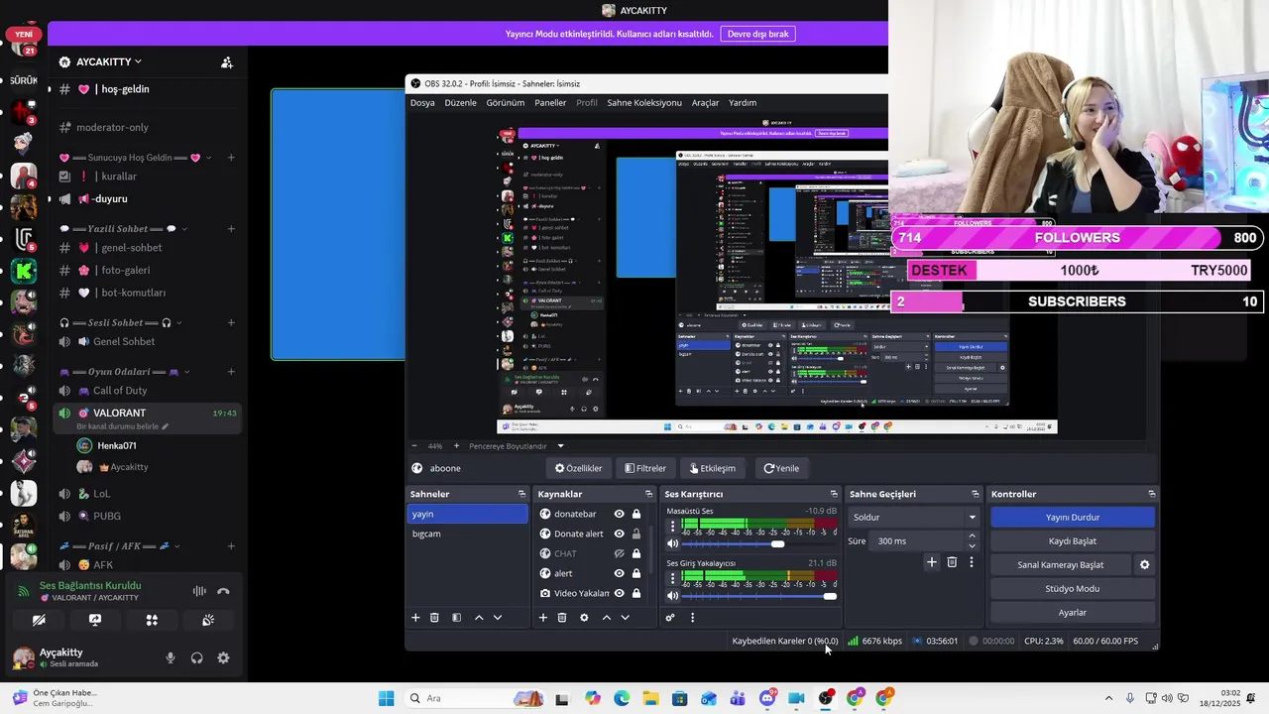The width and height of the screenshot is (1269, 714).
Task: Click Ayarlar button in Kontroller
Action: point(1073,612)
